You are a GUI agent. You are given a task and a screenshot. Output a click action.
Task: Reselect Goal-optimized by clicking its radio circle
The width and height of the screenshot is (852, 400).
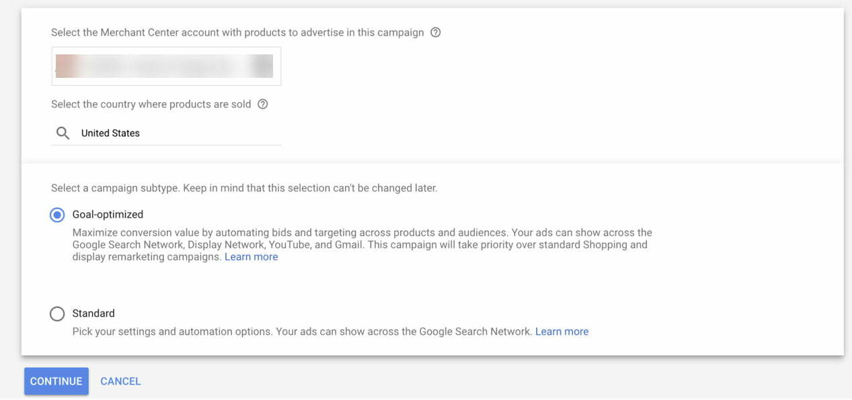point(57,213)
